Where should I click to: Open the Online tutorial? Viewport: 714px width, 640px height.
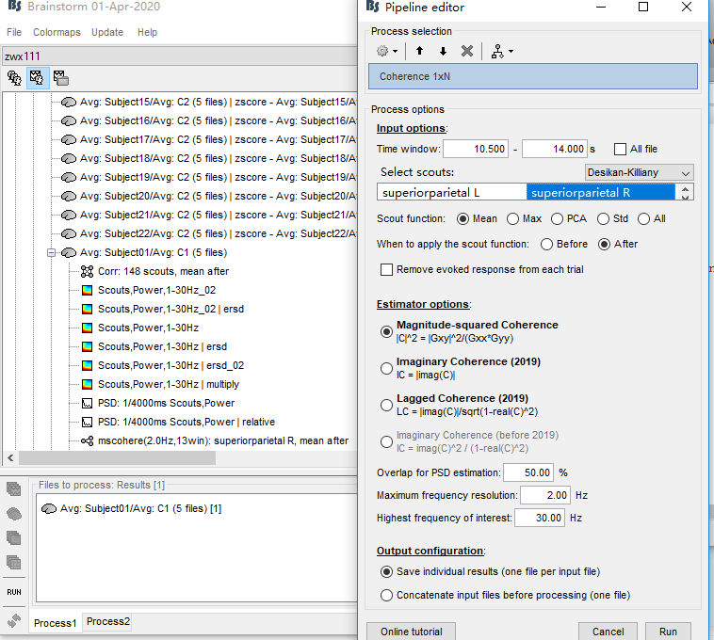[412, 632]
